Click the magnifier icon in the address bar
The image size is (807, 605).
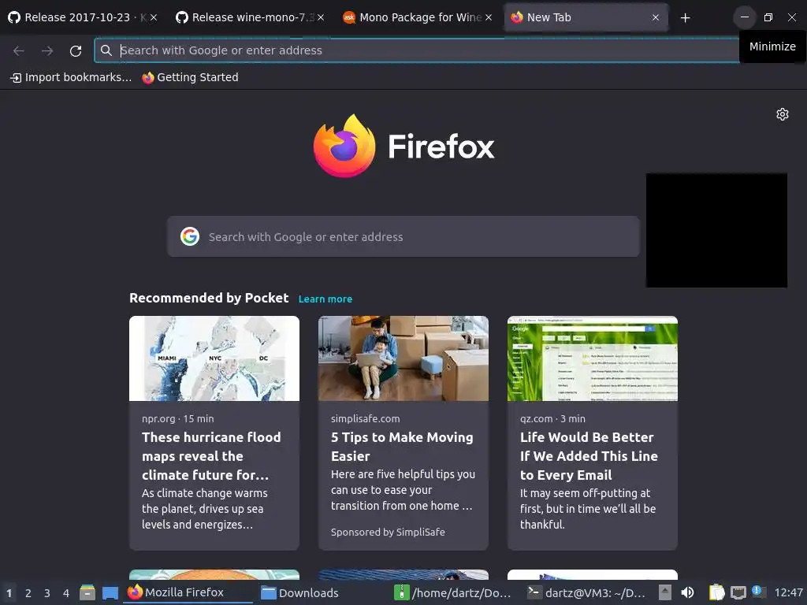click(x=106, y=50)
